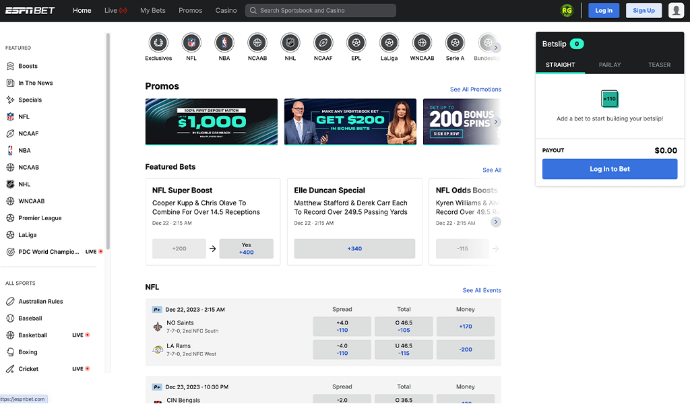Image resolution: width=690 pixels, height=404 pixels.
Task: Open Featured Bets See All link
Action: coord(491,170)
